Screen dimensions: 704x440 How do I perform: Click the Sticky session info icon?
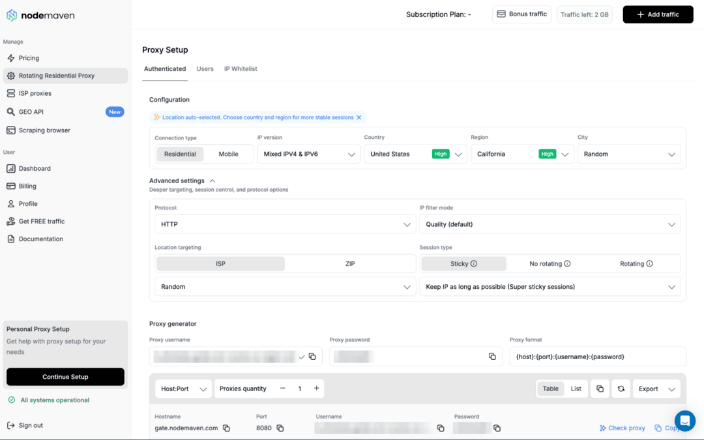tap(474, 263)
